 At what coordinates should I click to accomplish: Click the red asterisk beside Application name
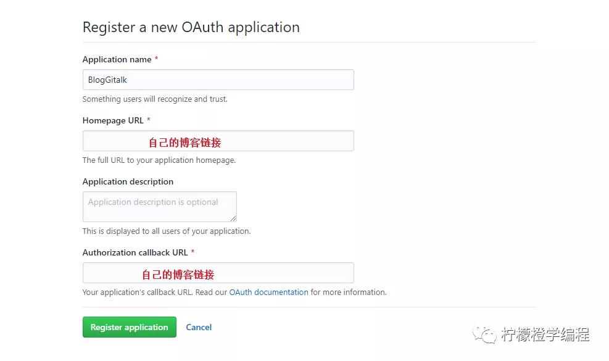point(155,59)
